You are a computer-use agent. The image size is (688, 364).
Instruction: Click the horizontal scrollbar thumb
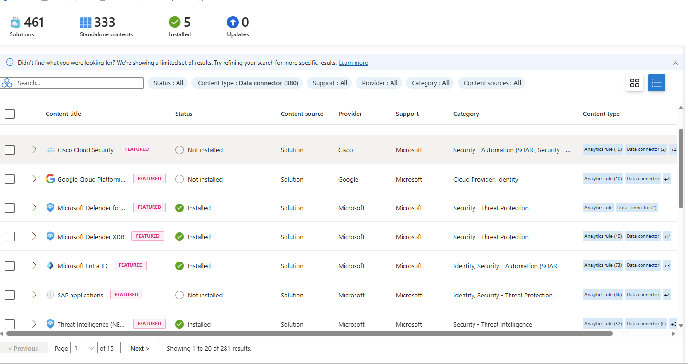[309, 333]
